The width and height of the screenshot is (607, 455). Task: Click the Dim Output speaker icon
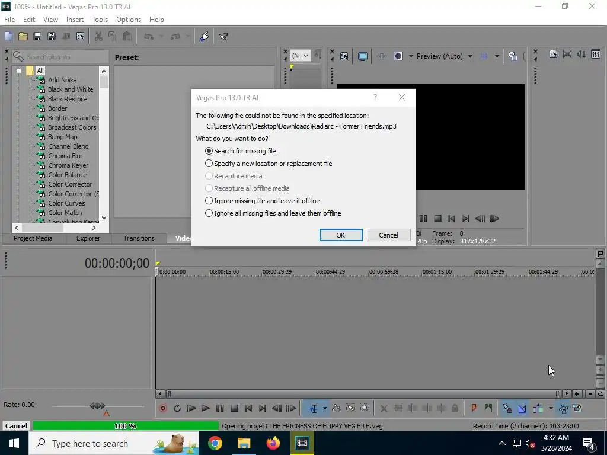coord(582,54)
